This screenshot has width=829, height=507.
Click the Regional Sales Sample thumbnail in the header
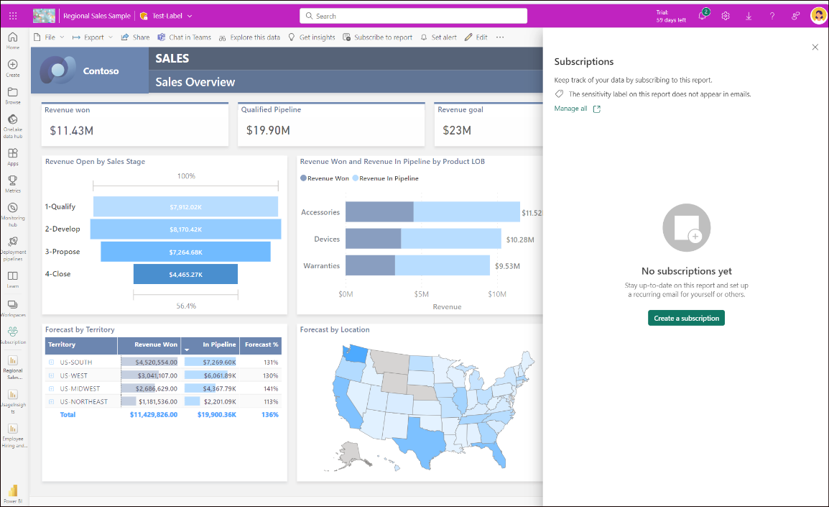click(x=44, y=16)
